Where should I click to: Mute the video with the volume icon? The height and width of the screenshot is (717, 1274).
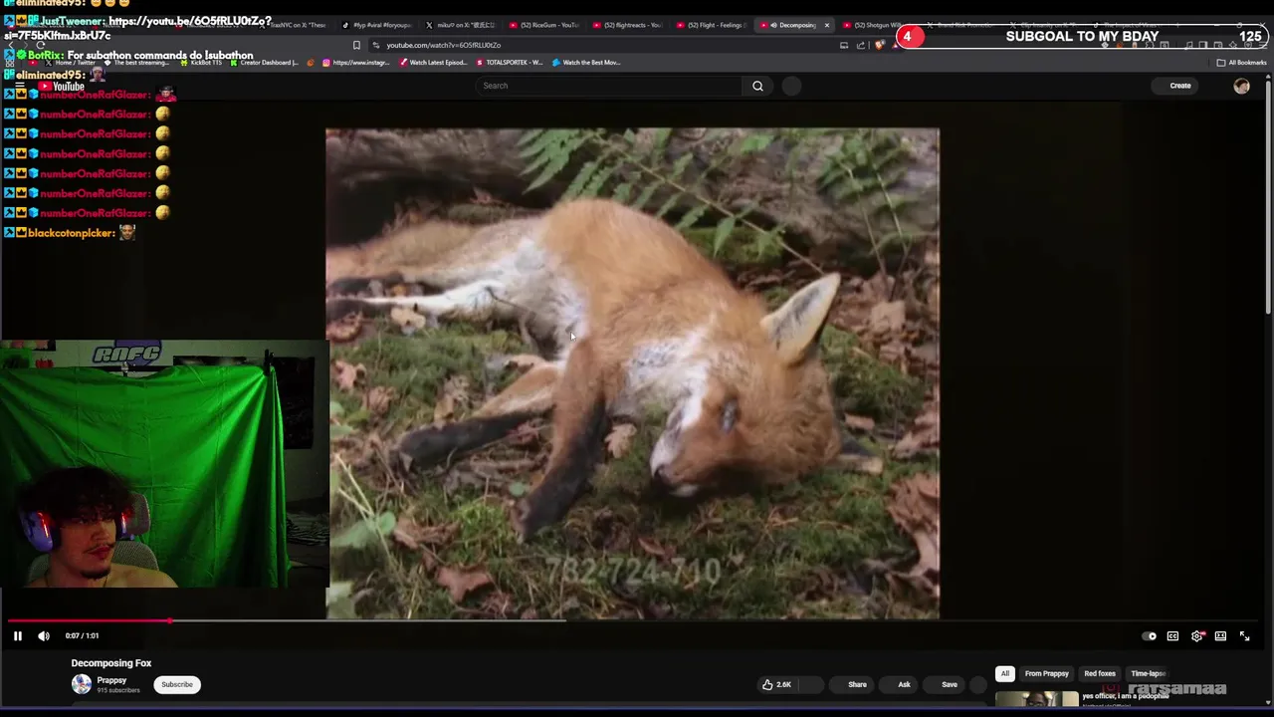coord(44,636)
